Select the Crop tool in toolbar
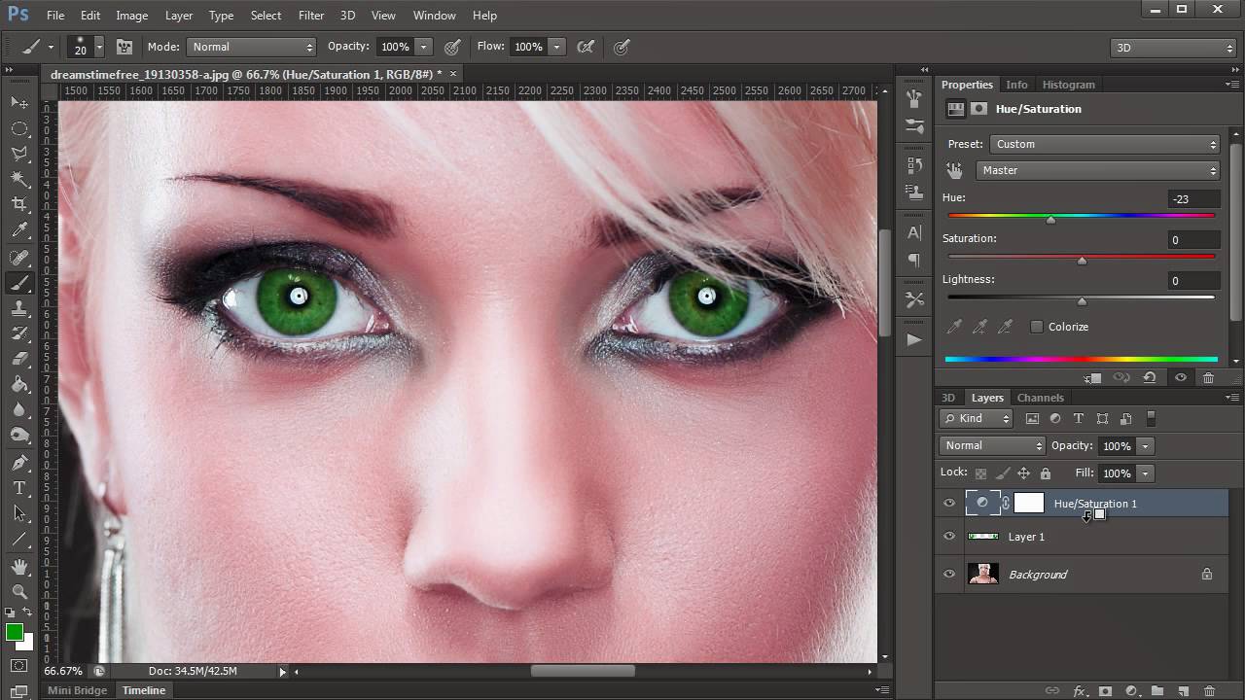 click(x=19, y=205)
